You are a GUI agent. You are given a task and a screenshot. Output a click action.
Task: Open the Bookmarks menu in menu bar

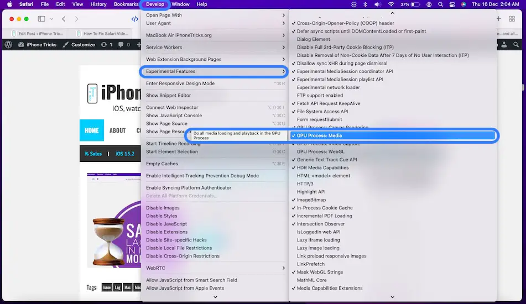click(x=126, y=4)
